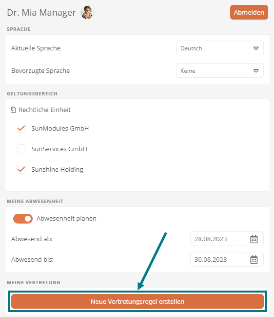Click the SunModules GmbH label
Screen dimensions: 274x317
tap(60, 128)
